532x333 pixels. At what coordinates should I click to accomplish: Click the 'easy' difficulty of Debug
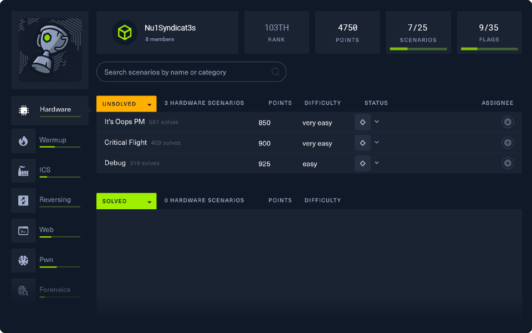click(310, 164)
